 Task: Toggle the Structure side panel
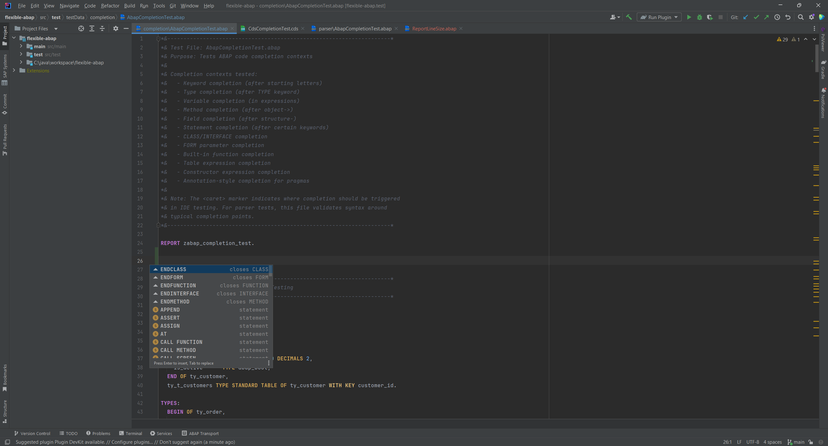coord(5,411)
